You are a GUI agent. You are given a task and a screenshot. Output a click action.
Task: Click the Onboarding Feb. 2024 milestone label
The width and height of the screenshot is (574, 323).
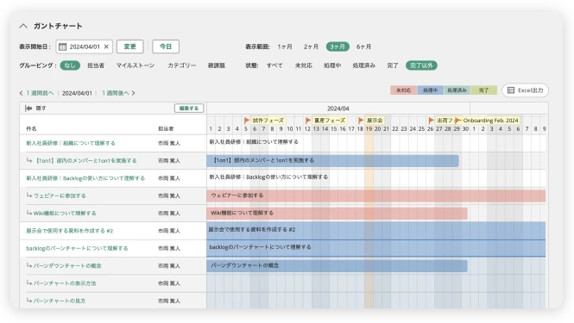tap(490, 121)
